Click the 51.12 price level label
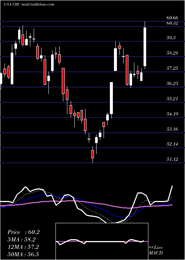Screen dimensions: 185x260 [x=172, y=159]
